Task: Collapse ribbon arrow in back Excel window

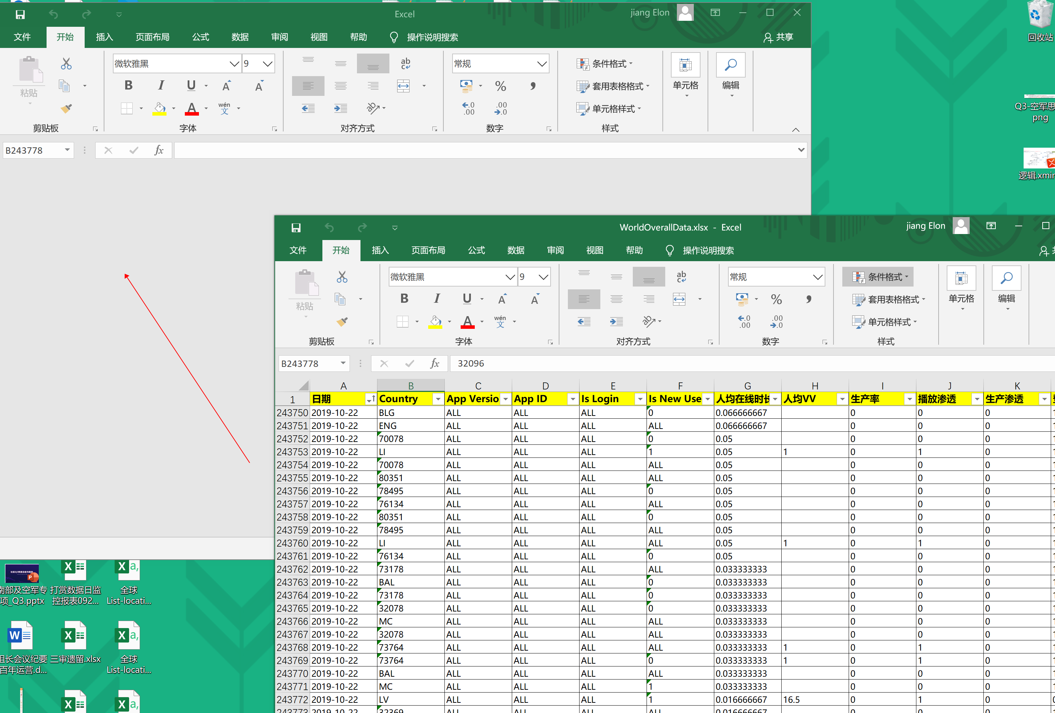Action: pyautogui.click(x=796, y=129)
